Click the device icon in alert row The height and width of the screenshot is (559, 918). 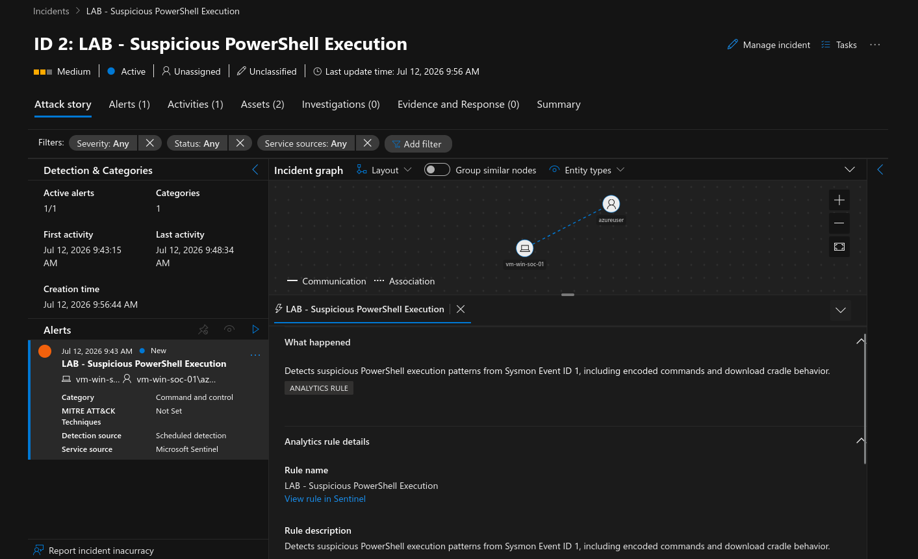pos(66,379)
